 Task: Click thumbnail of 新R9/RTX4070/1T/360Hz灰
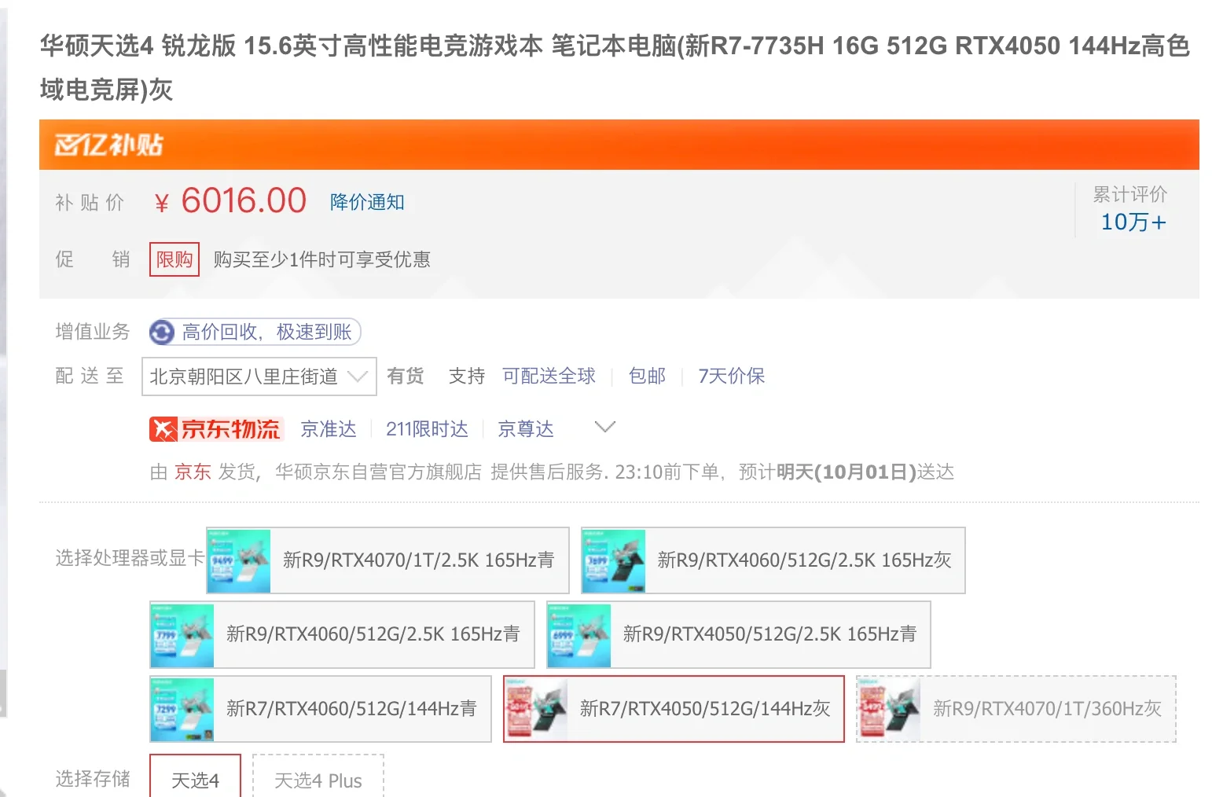point(889,709)
